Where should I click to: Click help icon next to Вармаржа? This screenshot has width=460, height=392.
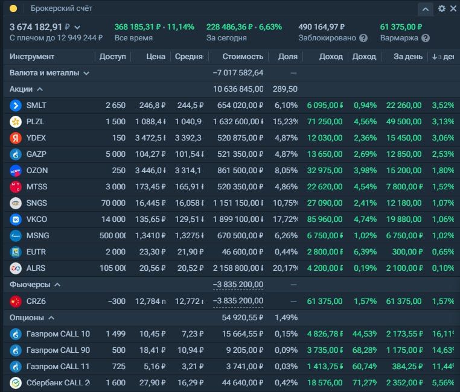[x=426, y=38]
